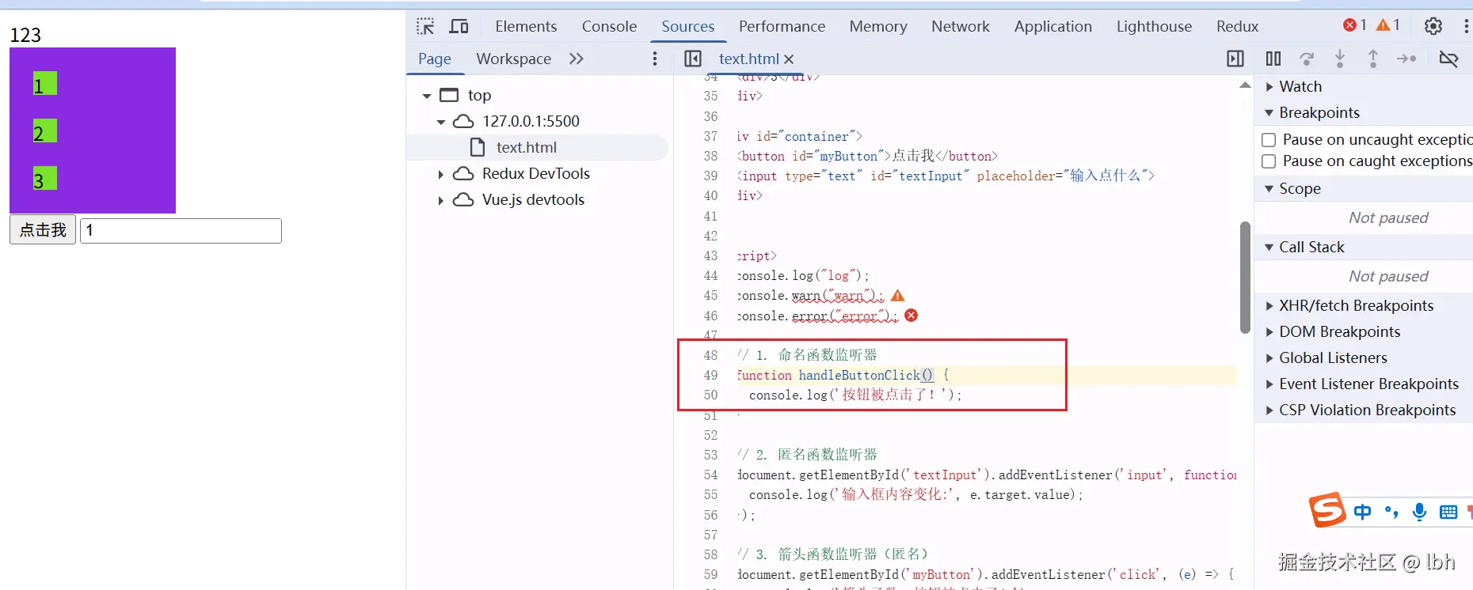
Task: Deactivate all breakpoints
Action: point(1448,59)
